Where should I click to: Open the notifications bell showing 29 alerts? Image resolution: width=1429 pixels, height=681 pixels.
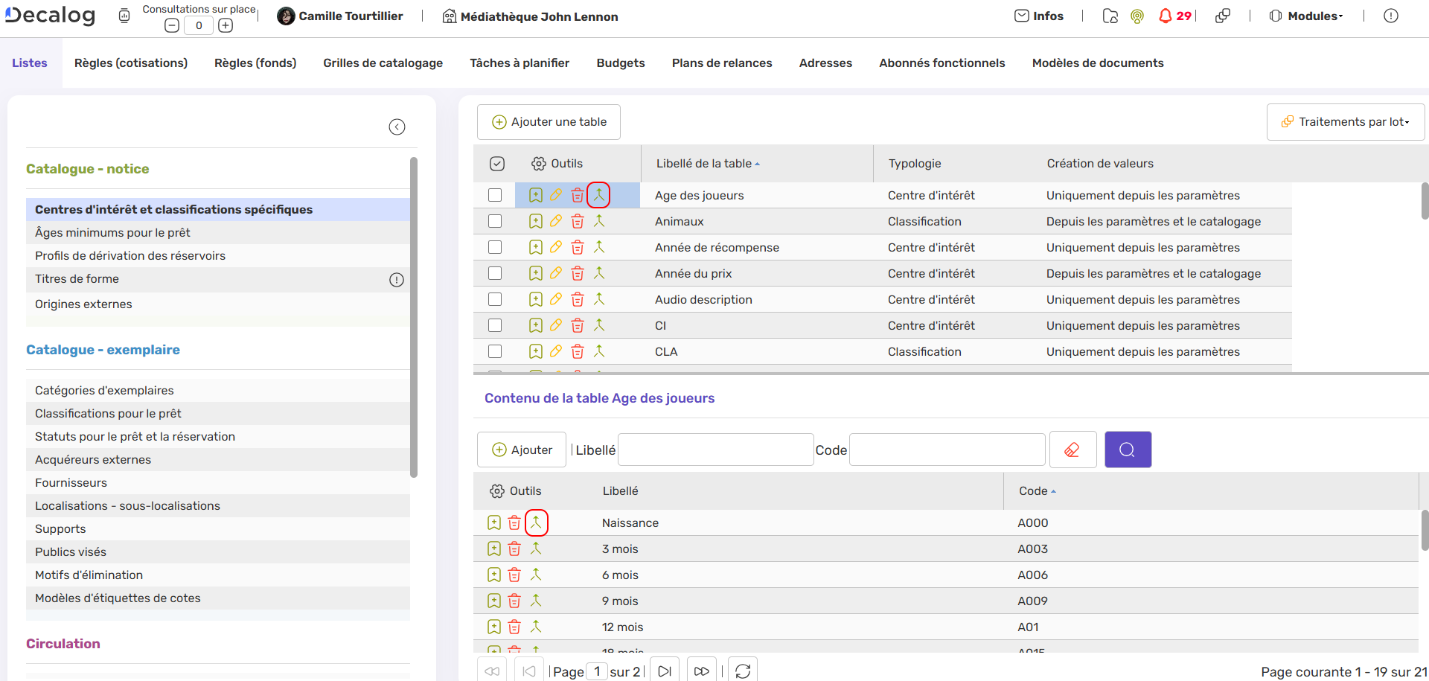pos(1166,16)
